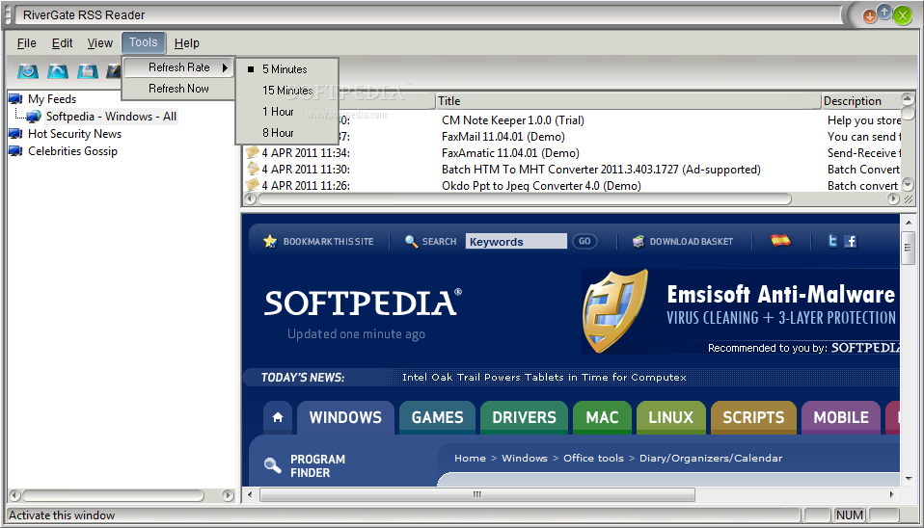This screenshot has width=924, height=528.
Task: Select My Feeds in the tree
Action: click(52, 99)
